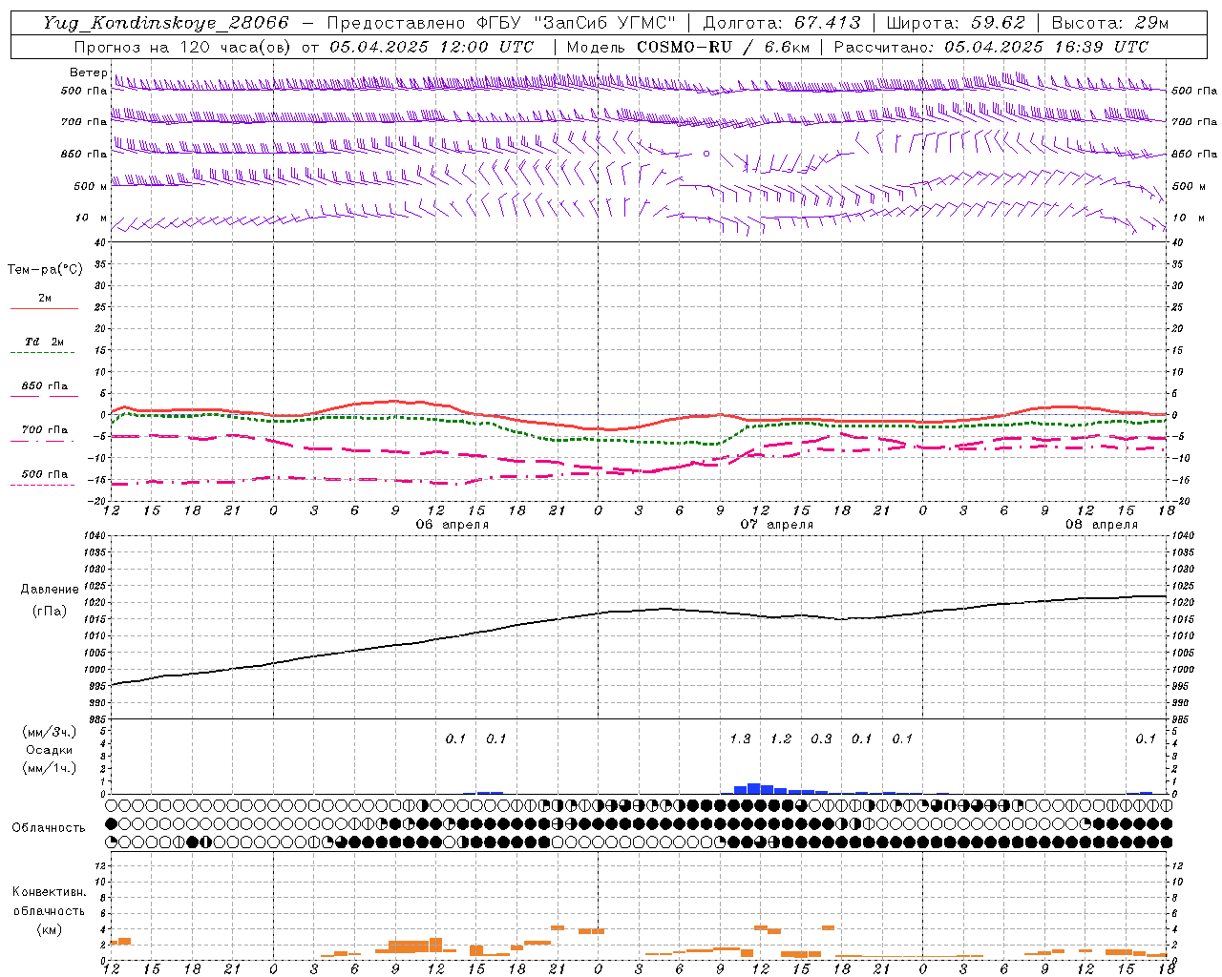This screenshot has width=1222, height=977.
Task: Click the Тем-ра(°C) axis label
Action: (x=45, y=270)
